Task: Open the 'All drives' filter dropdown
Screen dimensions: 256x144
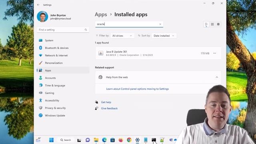Action: 122,36
